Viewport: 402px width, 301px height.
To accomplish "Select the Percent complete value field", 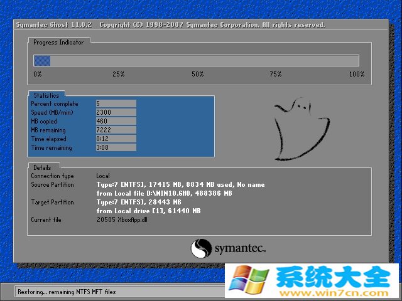I will 116,103.
